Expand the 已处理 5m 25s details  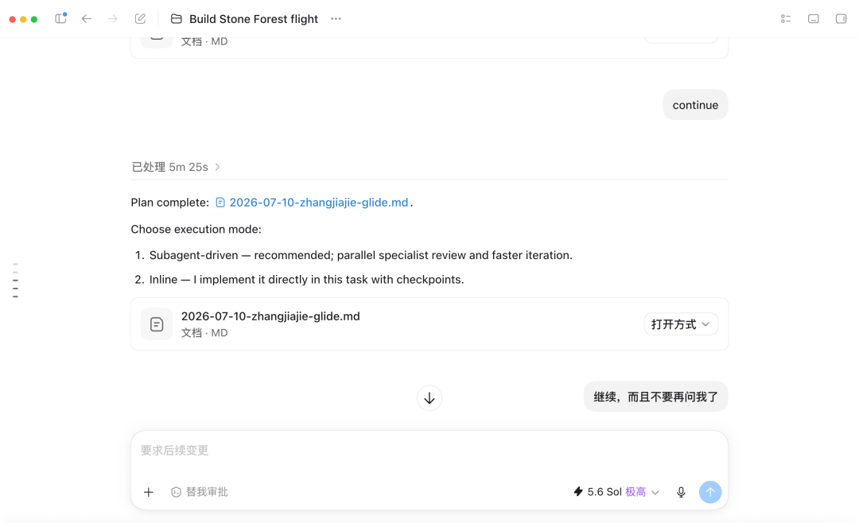point(176,167)
